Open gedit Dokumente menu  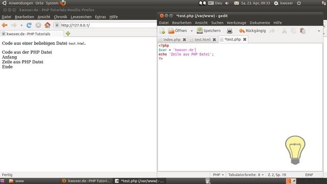pyautogui.click(x=260, y=22)
